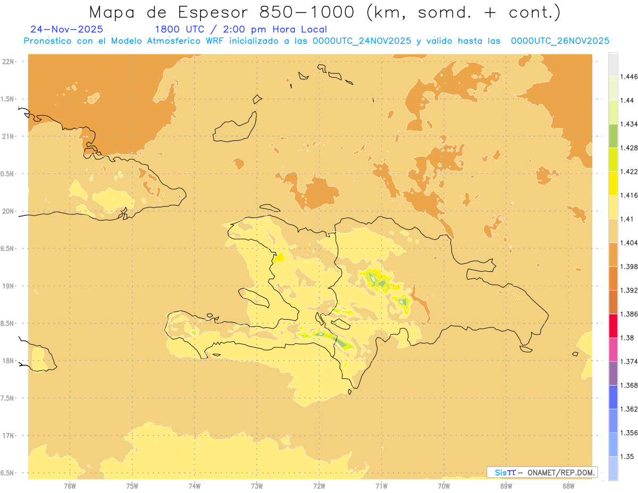Image resolution: width=638 pixels, height=493 pixels.
Task: Click the "ONAMET/REP.DOM." credit label
Action: (561, 472)
